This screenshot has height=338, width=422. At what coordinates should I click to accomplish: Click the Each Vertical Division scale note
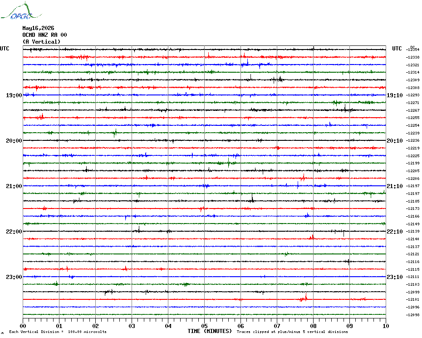(58, 332)
